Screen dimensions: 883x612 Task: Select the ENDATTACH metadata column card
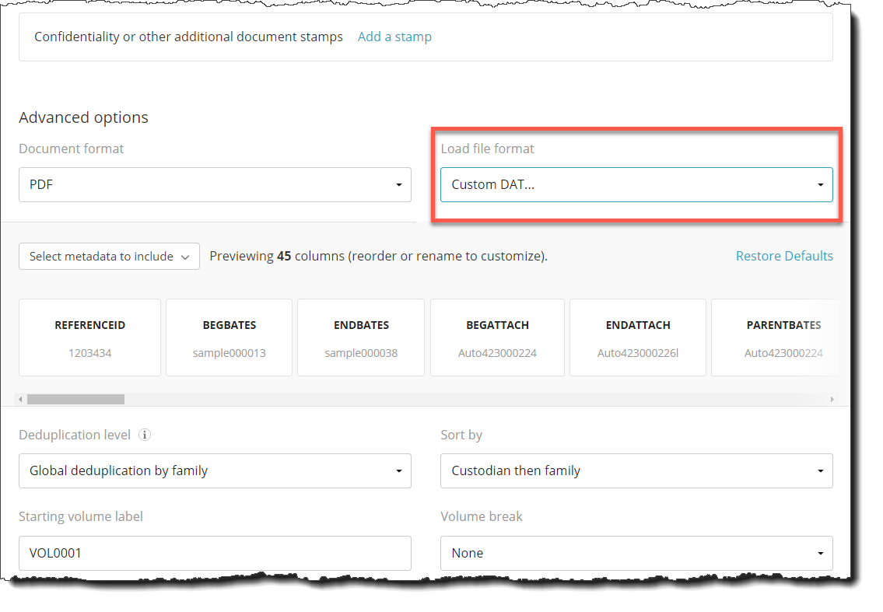637,337
